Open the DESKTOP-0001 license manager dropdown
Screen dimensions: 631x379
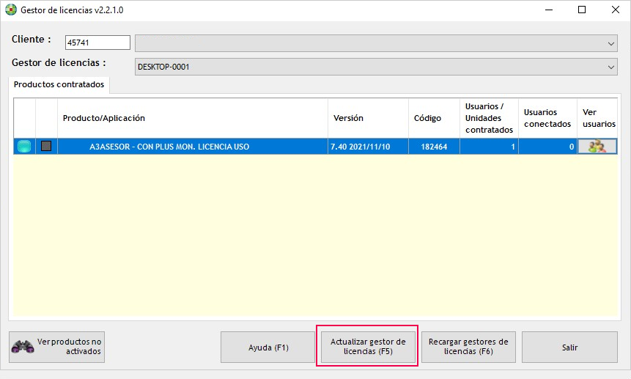coord(611,67)
